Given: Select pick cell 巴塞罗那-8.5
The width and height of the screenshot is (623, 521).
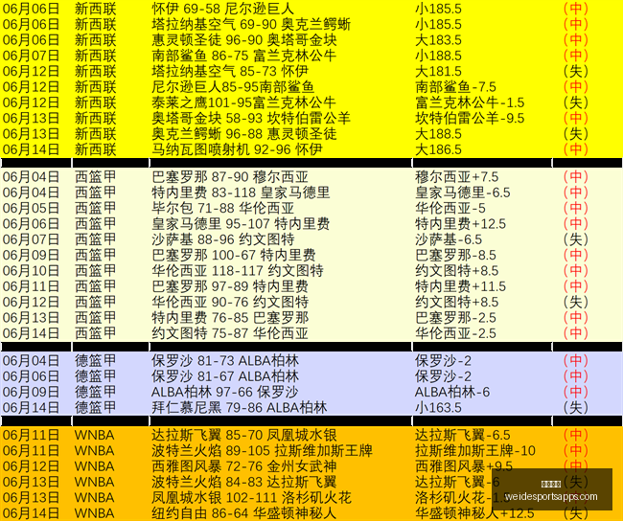Looking at the screenshot, I should [x=455, y=255].
